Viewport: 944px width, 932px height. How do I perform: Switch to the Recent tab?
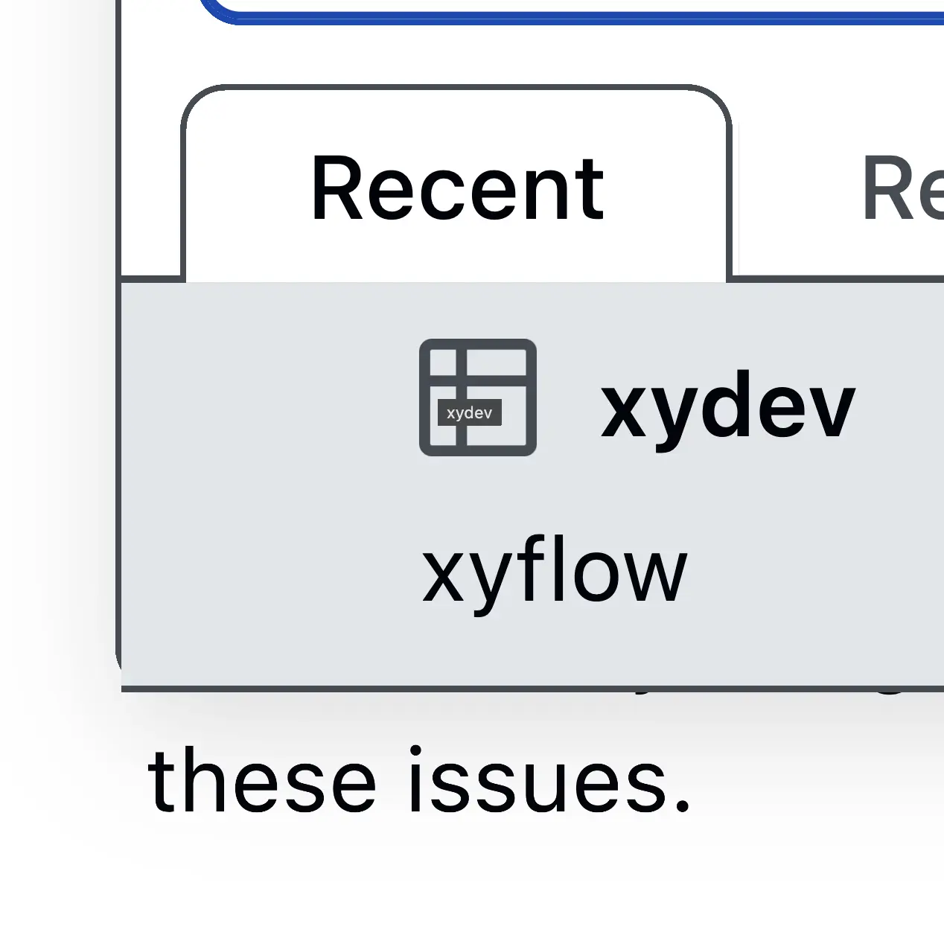point(456,188)
